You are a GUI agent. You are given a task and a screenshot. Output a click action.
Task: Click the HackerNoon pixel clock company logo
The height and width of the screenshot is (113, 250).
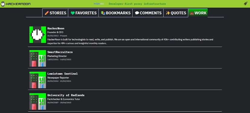click(38, 35)
